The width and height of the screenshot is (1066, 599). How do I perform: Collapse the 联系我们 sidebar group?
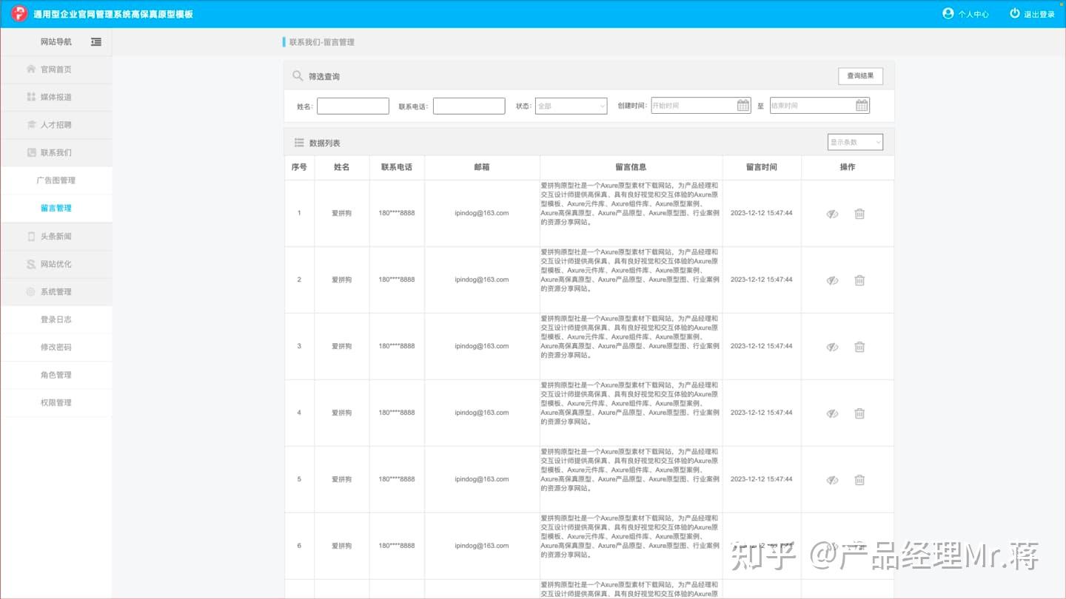tap(56, 152)
